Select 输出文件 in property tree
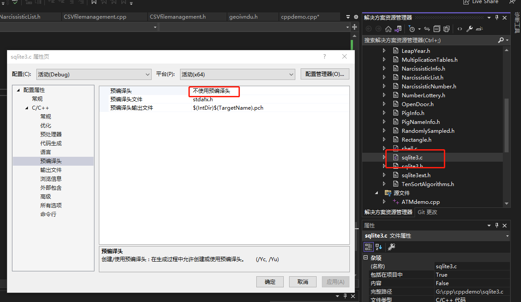The image size is (521, 302). [x=51, y=170]
